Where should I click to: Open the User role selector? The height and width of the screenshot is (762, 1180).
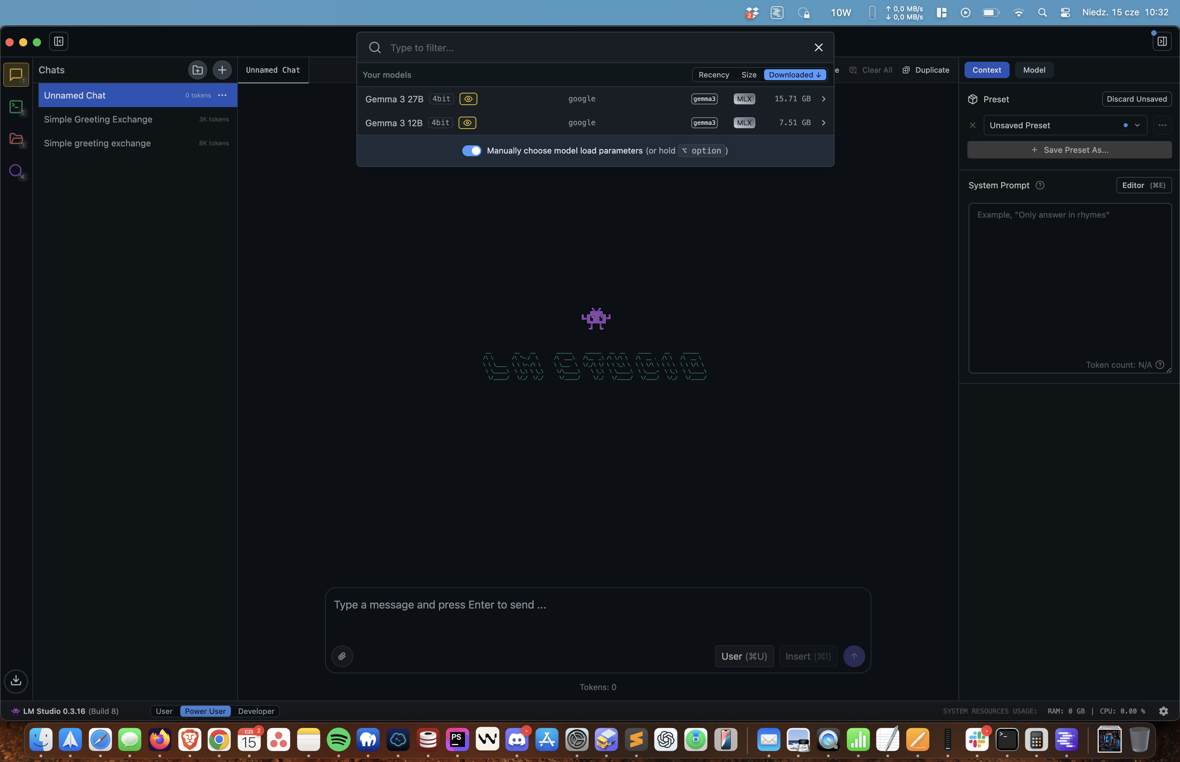[x=744, y=656]
